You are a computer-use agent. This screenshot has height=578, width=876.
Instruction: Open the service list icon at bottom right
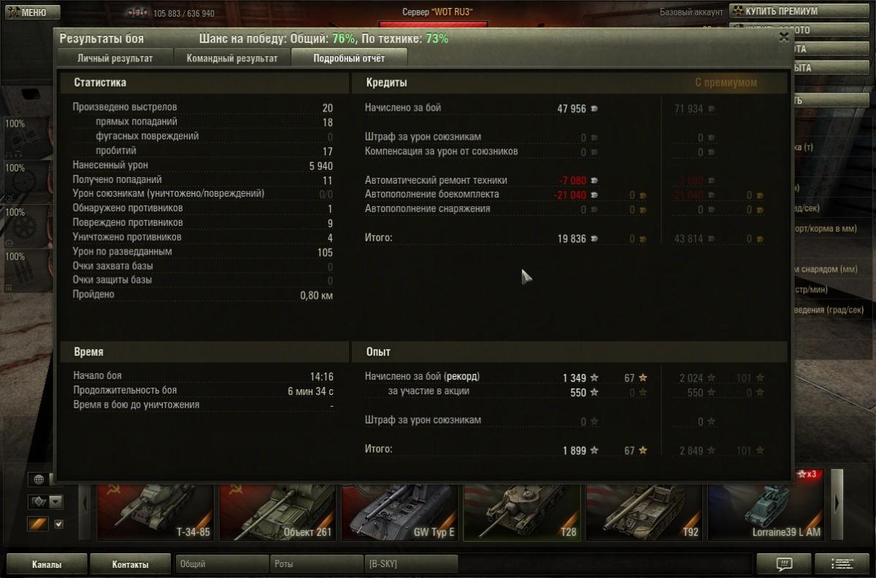point(842,564)
